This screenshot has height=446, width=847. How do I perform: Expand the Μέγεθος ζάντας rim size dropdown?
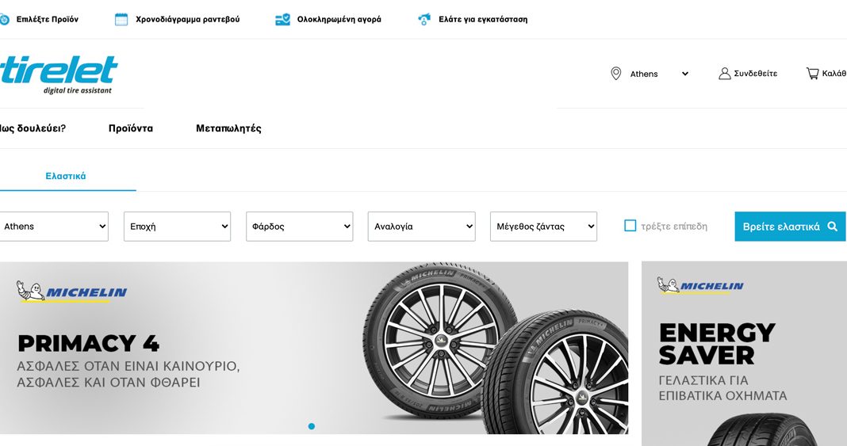[x=543, y=227]
